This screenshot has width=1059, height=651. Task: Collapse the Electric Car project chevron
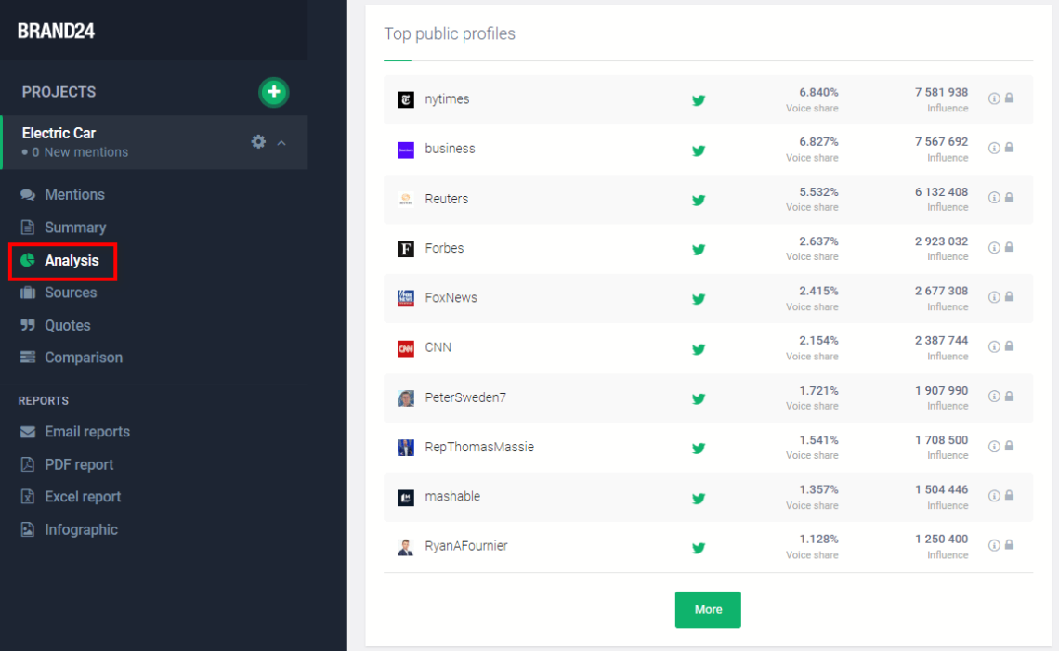coord(281,142)
